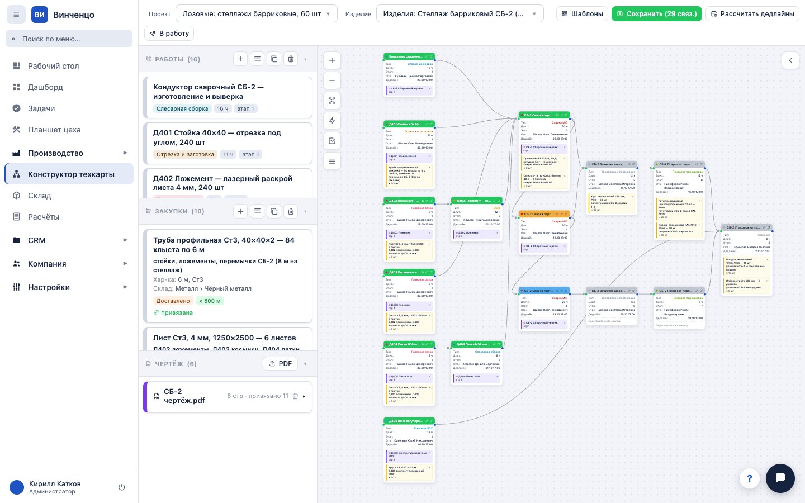Focus the Поиск по меню field
Screen dimensions: 805x503
click(69, 39)
